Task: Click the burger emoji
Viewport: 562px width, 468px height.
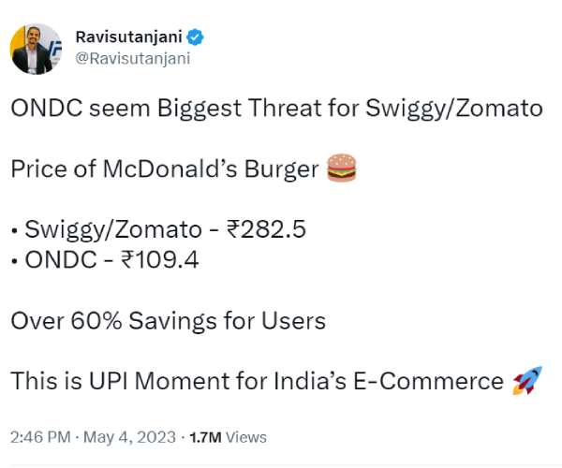Action: click(342, 169)
